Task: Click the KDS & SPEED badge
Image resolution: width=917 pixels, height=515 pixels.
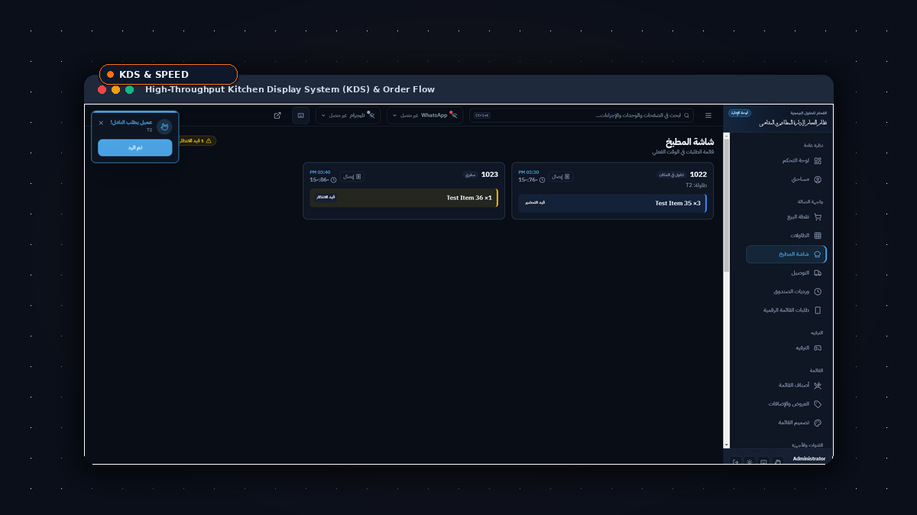Action: coord(168,74)
